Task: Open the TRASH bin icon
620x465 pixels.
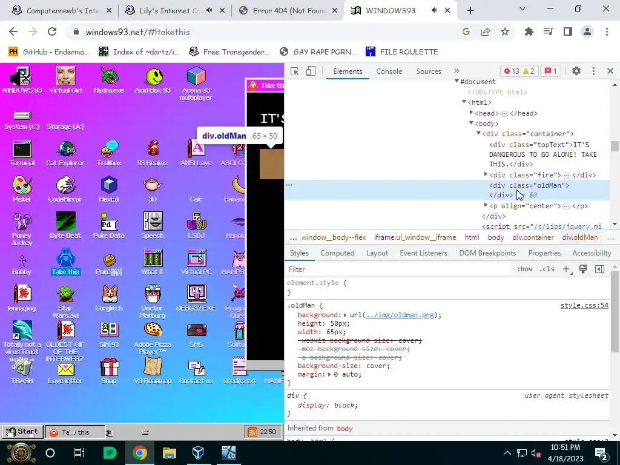Action: [x=22, y=371]
